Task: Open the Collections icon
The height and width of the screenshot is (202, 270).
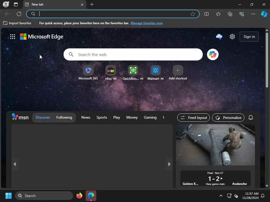Action: (230, 14)
